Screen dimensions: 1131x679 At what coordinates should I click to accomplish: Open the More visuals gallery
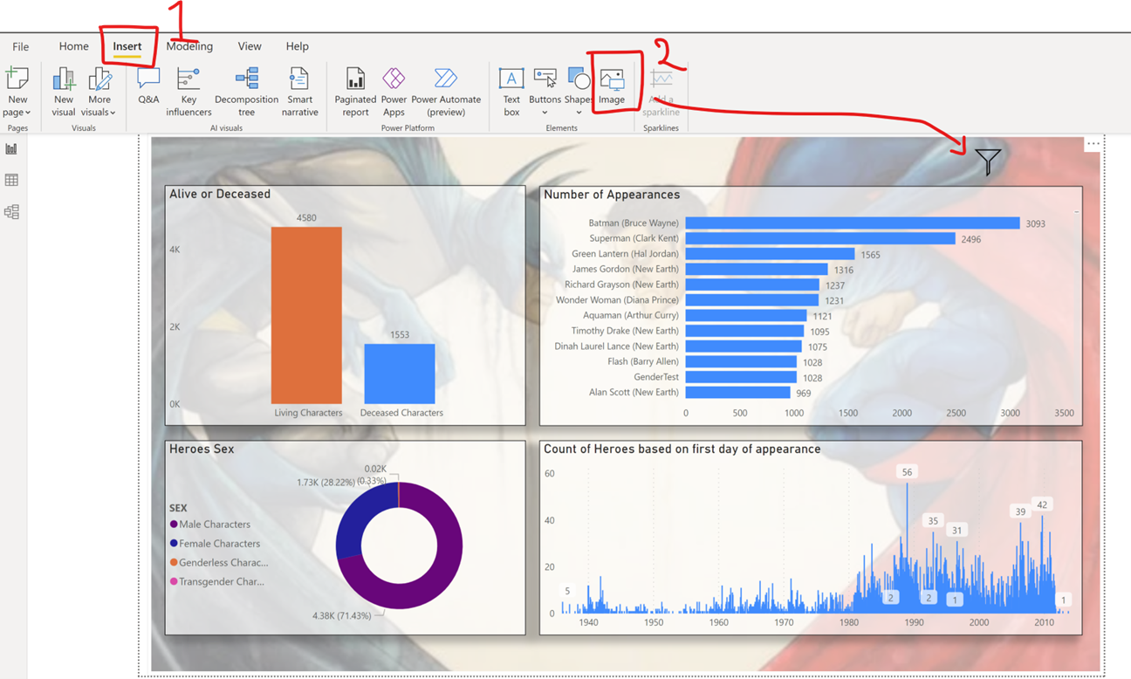click(x=99, y=79)
